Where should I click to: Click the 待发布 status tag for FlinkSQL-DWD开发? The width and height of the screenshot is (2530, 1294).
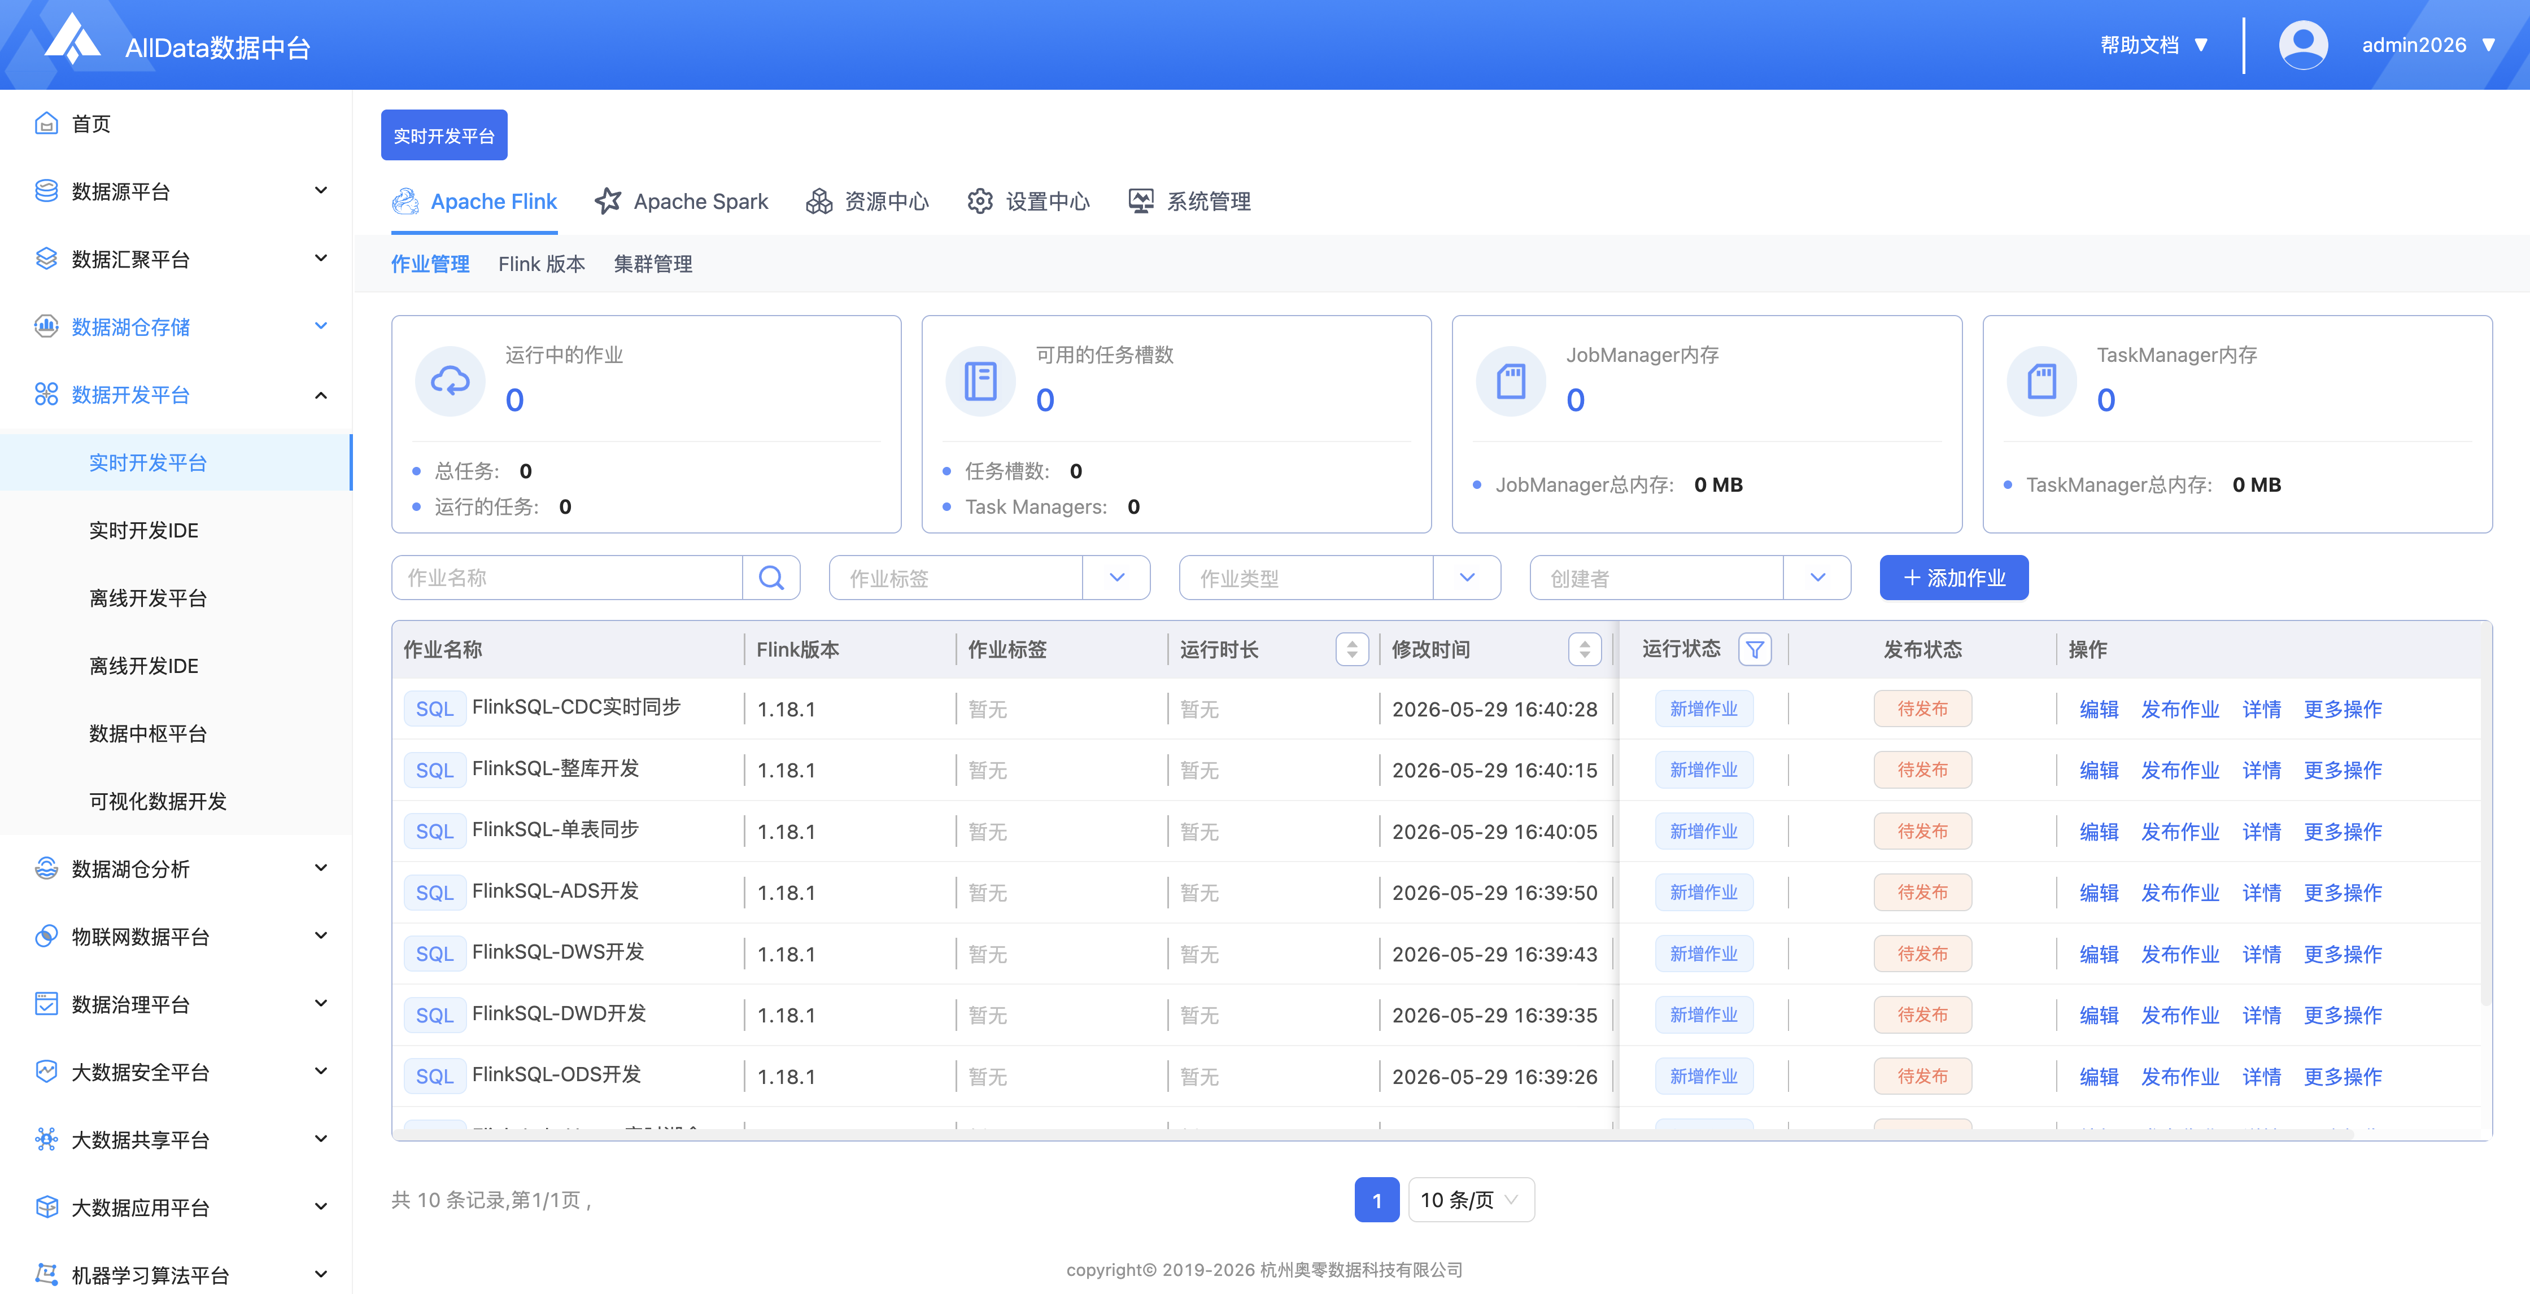click(x=1922, y=1015)
